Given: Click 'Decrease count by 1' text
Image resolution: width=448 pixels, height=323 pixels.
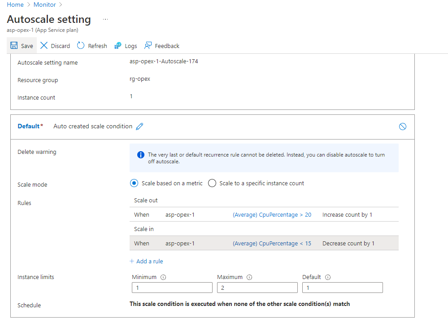Looking at the screenshot, I should pos(348,244).
